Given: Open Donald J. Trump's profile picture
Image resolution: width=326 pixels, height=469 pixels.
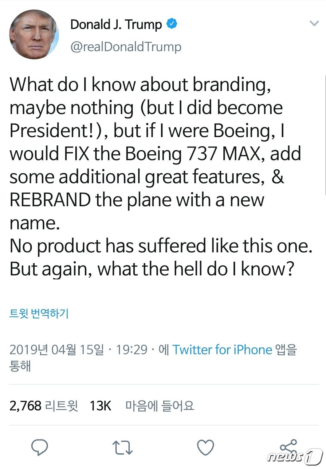Looking at the screenshot, I should (x=33, y=34).
